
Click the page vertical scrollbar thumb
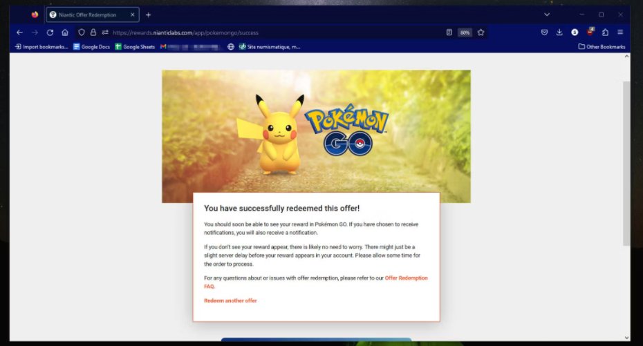click(x=626, y=163)
